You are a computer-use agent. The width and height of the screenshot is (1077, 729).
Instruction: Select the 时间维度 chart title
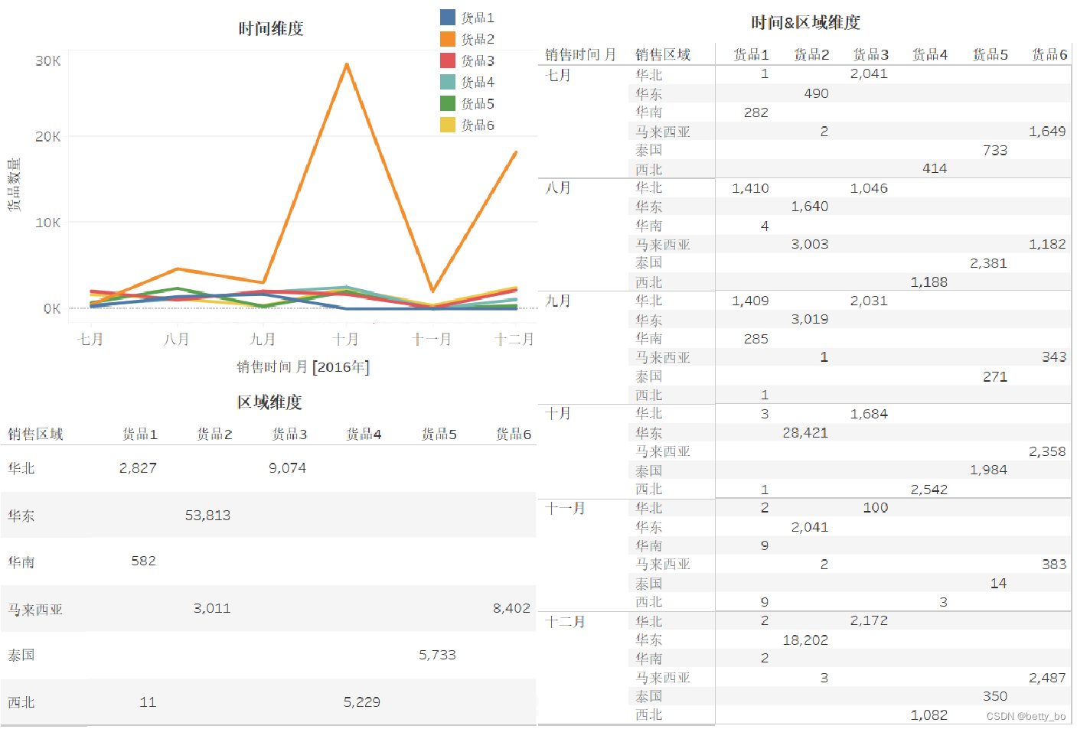point(271,28)
